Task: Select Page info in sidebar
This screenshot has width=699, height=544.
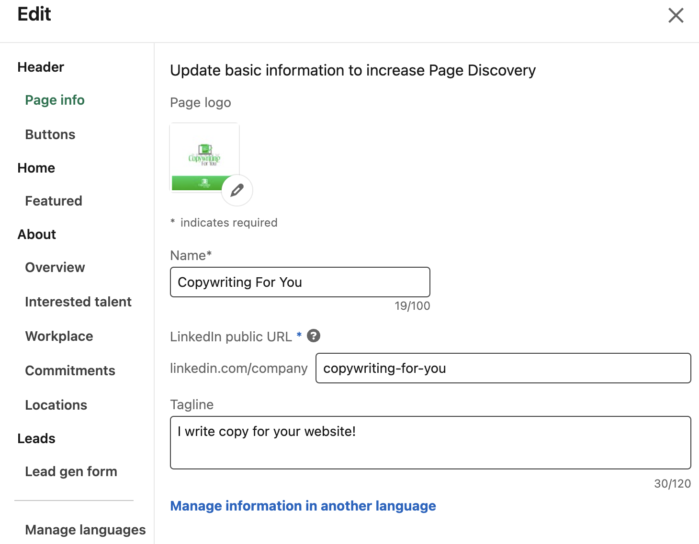Action: [55, 100]
